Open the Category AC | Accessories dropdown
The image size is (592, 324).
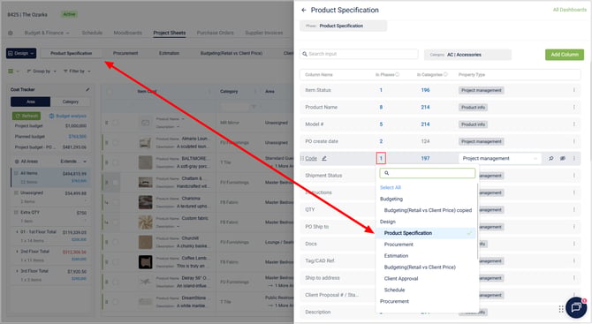click(467, 55)
